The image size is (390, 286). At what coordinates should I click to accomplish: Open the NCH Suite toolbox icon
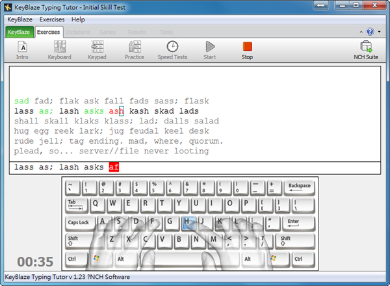click(366, 50)
